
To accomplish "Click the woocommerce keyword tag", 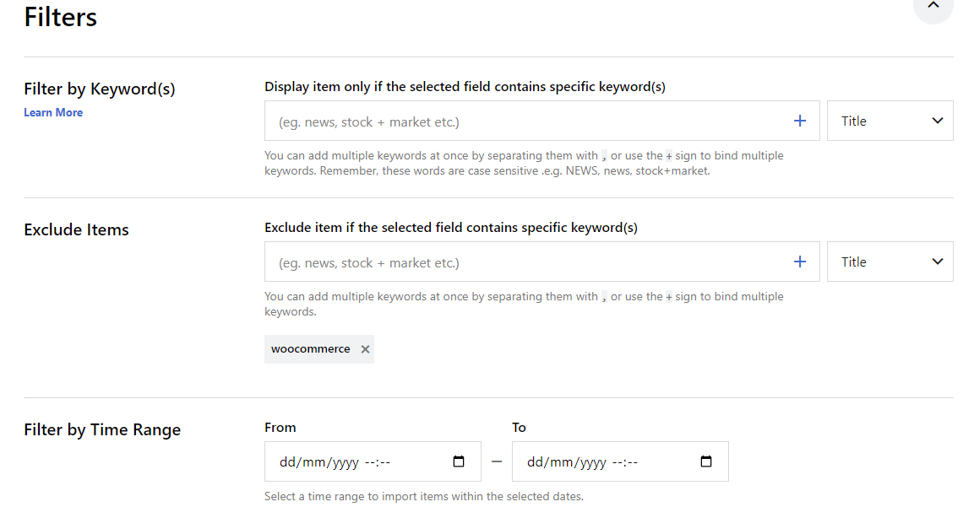I will click(x=309, y=348).
